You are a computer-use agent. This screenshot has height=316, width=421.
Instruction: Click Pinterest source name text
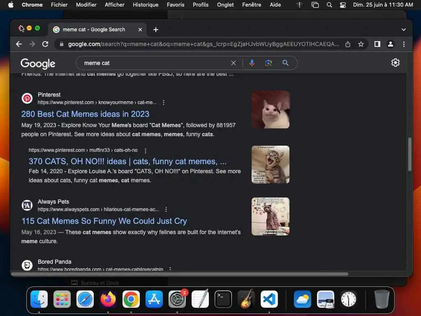tap(49, 95)
